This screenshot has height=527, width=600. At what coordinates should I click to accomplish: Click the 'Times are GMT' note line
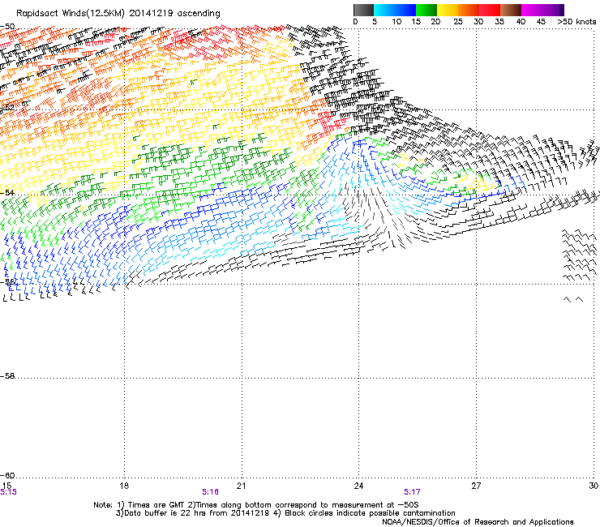coord(256,505)
